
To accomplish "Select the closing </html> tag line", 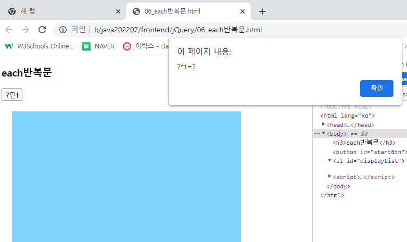I will pyautogui.click(x=332, y=195).
